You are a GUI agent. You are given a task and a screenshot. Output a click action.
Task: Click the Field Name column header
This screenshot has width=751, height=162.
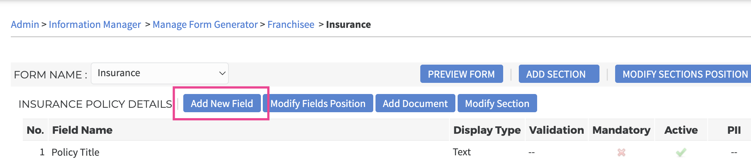[x=82, y=130]
